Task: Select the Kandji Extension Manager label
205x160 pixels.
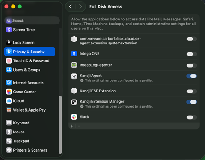Action: pos(102,101)
